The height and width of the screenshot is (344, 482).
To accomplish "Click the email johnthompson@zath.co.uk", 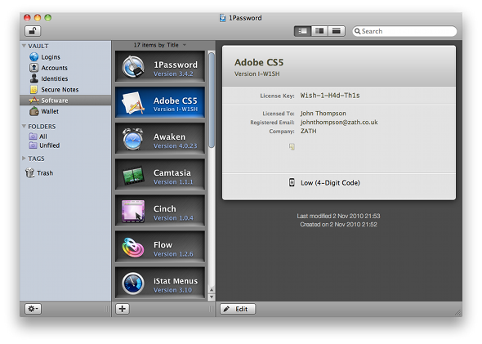I will 339,123.
